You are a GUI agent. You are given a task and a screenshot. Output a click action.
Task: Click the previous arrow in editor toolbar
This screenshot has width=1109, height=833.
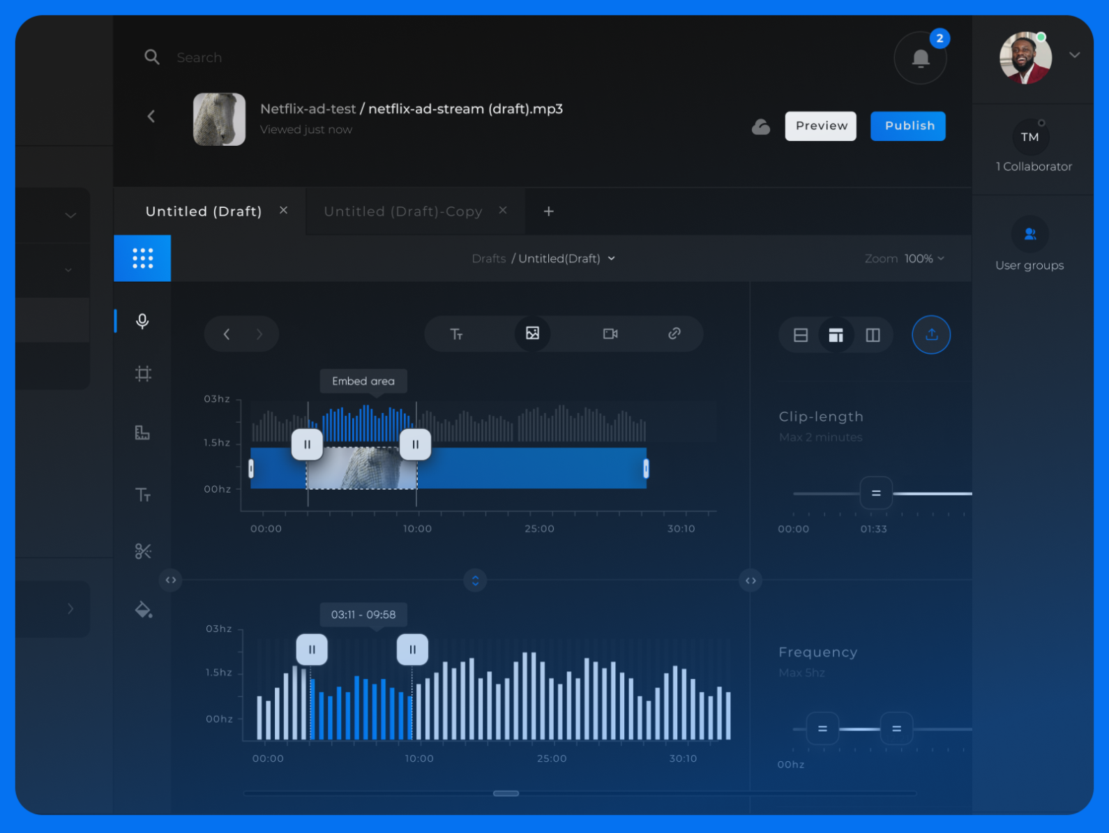click(x=227, y=334)
